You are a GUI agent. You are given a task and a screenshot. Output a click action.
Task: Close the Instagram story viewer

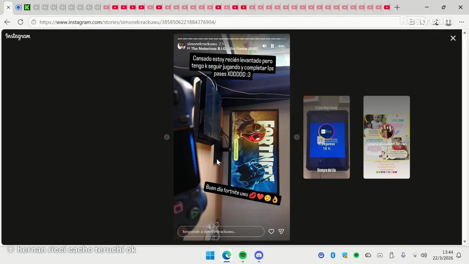[x=453, y=38]
